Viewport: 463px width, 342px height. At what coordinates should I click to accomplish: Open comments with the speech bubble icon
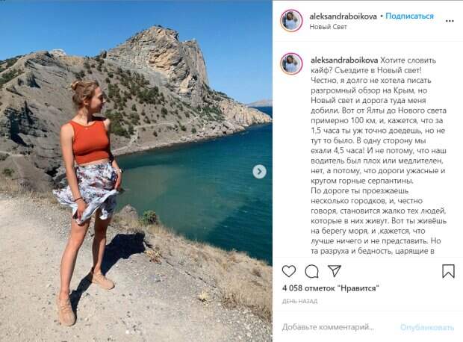pyautogui.click(x=311, y=271)
